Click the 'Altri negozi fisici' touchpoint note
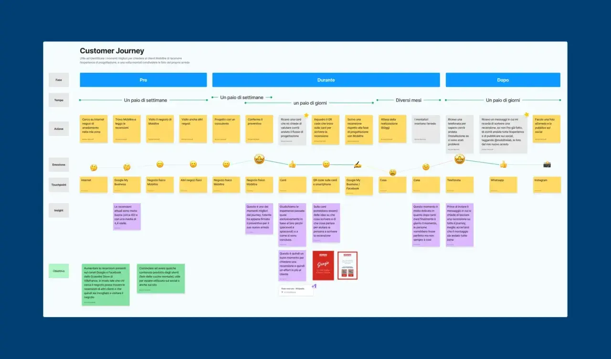611x359 pixels. (x=193, y=185)
